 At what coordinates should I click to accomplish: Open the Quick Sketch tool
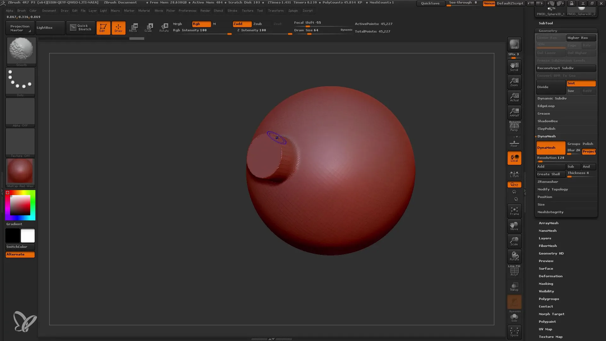[x=80, y=28]
